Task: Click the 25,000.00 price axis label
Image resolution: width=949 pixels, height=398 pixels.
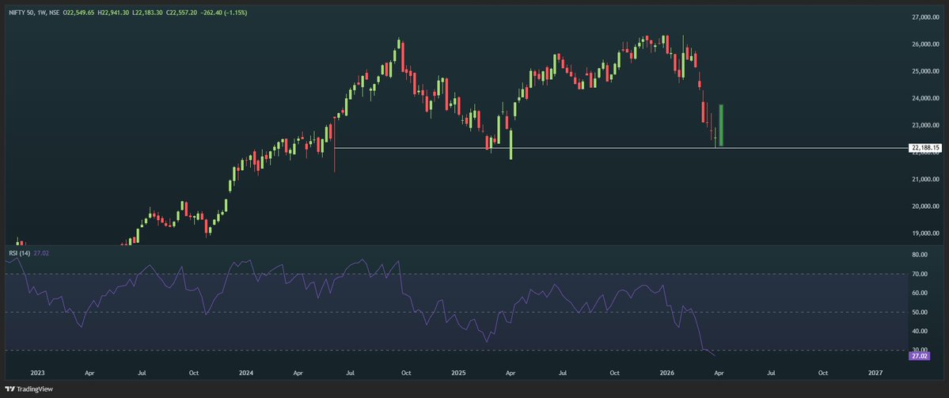Action: point(927,71)
